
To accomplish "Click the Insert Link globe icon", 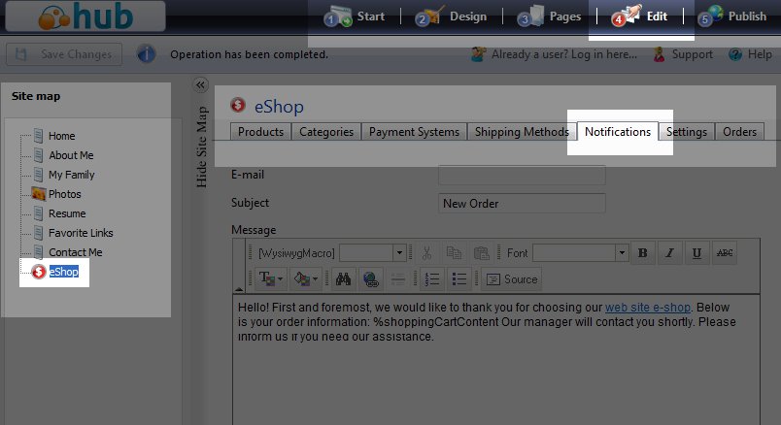I will 370,279.
